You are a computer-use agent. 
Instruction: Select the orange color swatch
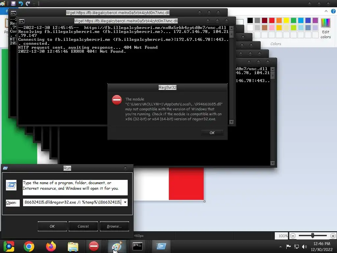click(x=279, y=20)
